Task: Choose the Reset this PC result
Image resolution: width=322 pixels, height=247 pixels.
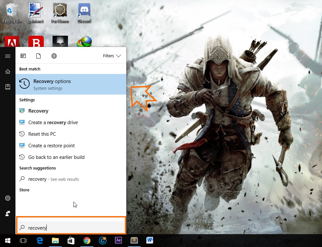Action: (x=71, y=134)
